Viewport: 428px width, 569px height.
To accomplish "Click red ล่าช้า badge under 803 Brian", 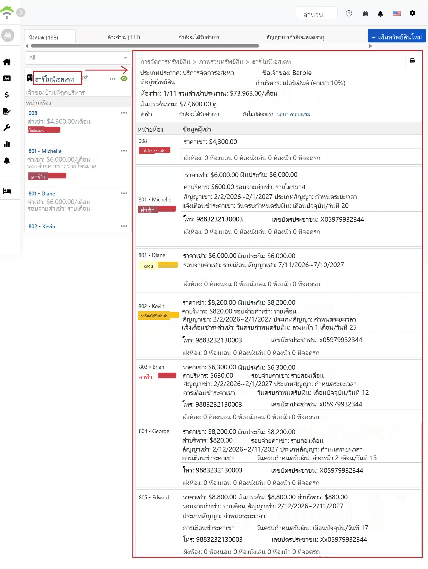I will (157, 376).
